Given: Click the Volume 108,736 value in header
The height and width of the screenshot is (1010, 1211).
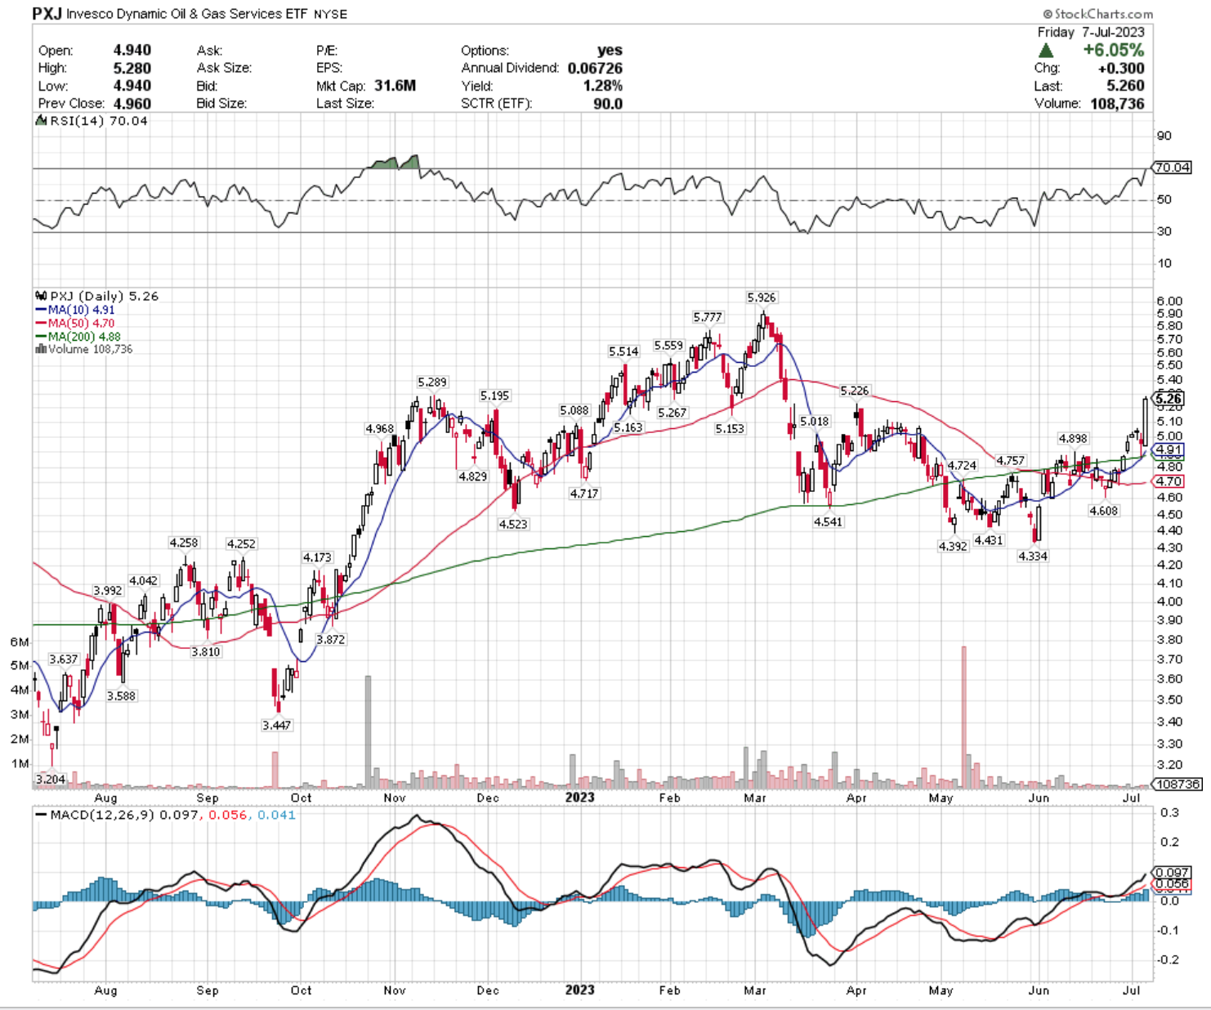Looking at the screenshot, I should click(1117, 103).
